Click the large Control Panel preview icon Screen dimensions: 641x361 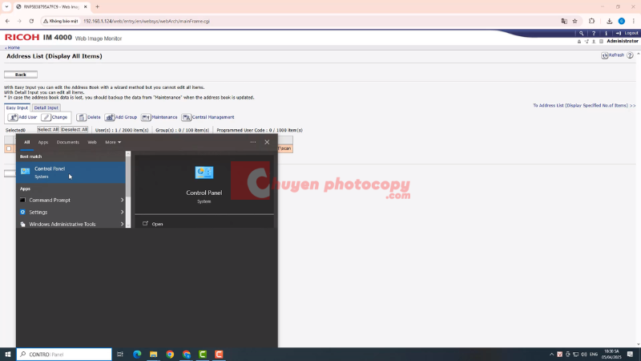(x=204, y=172)
